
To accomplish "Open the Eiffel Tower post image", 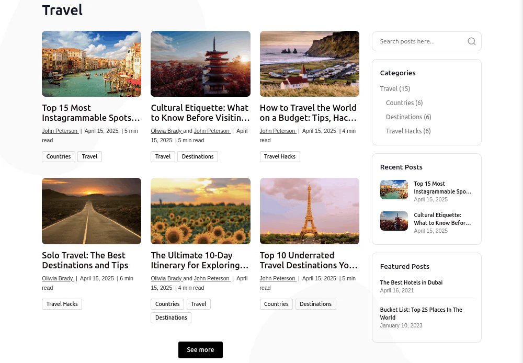I will [x=310, y=211].
